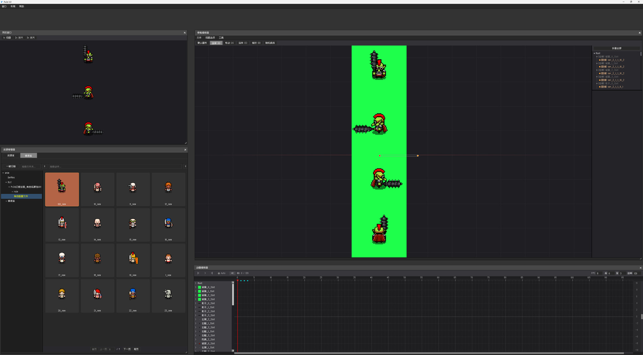
Task: Open 工具 menu in skeleton editor
Action: (221, 38)
